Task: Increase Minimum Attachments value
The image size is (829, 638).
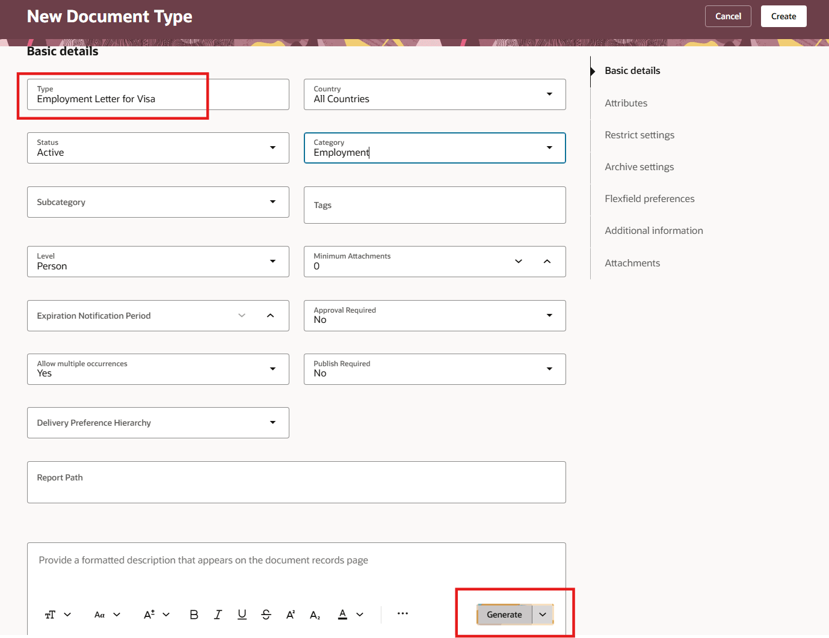Action: [x=547, y=262]
